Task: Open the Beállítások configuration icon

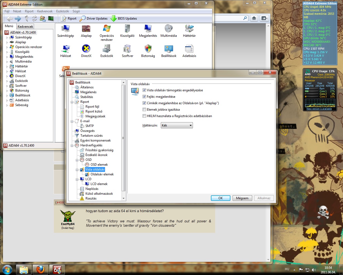Action: 169,51
